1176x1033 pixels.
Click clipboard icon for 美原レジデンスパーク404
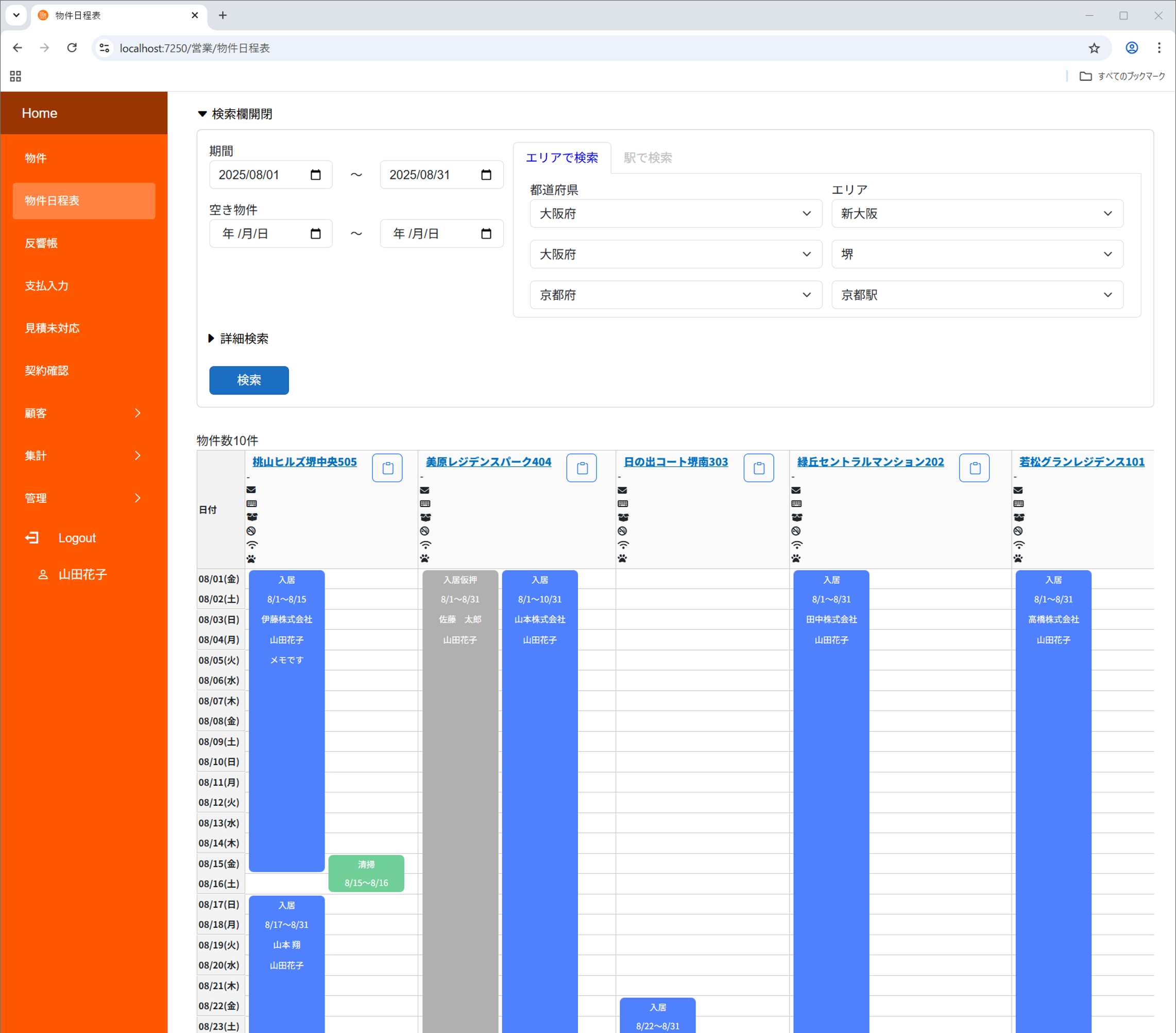581,468
